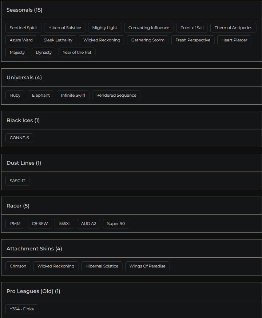The image size is (262, 318).
Task: Select the Sentinel Spirit seasonal filter
Action: (23, 28)
